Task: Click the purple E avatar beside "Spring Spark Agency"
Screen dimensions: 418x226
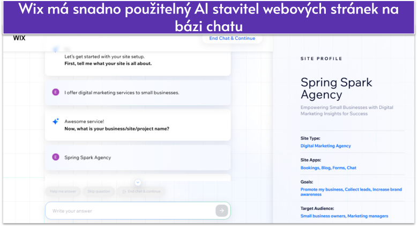Action: coord(55,157)
